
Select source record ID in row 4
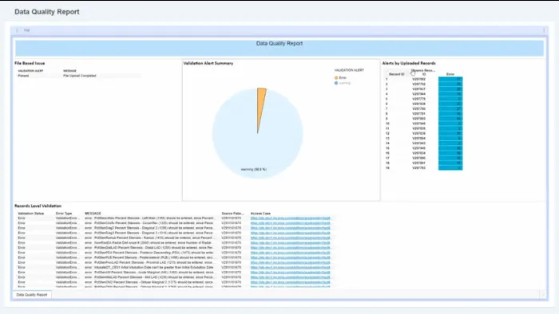tap(419, 94)
